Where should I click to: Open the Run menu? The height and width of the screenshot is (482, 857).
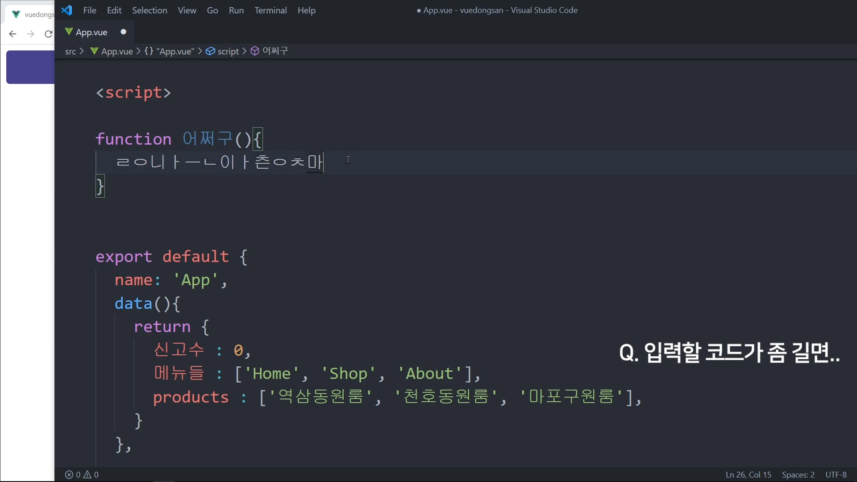click(x=236, y=10)
